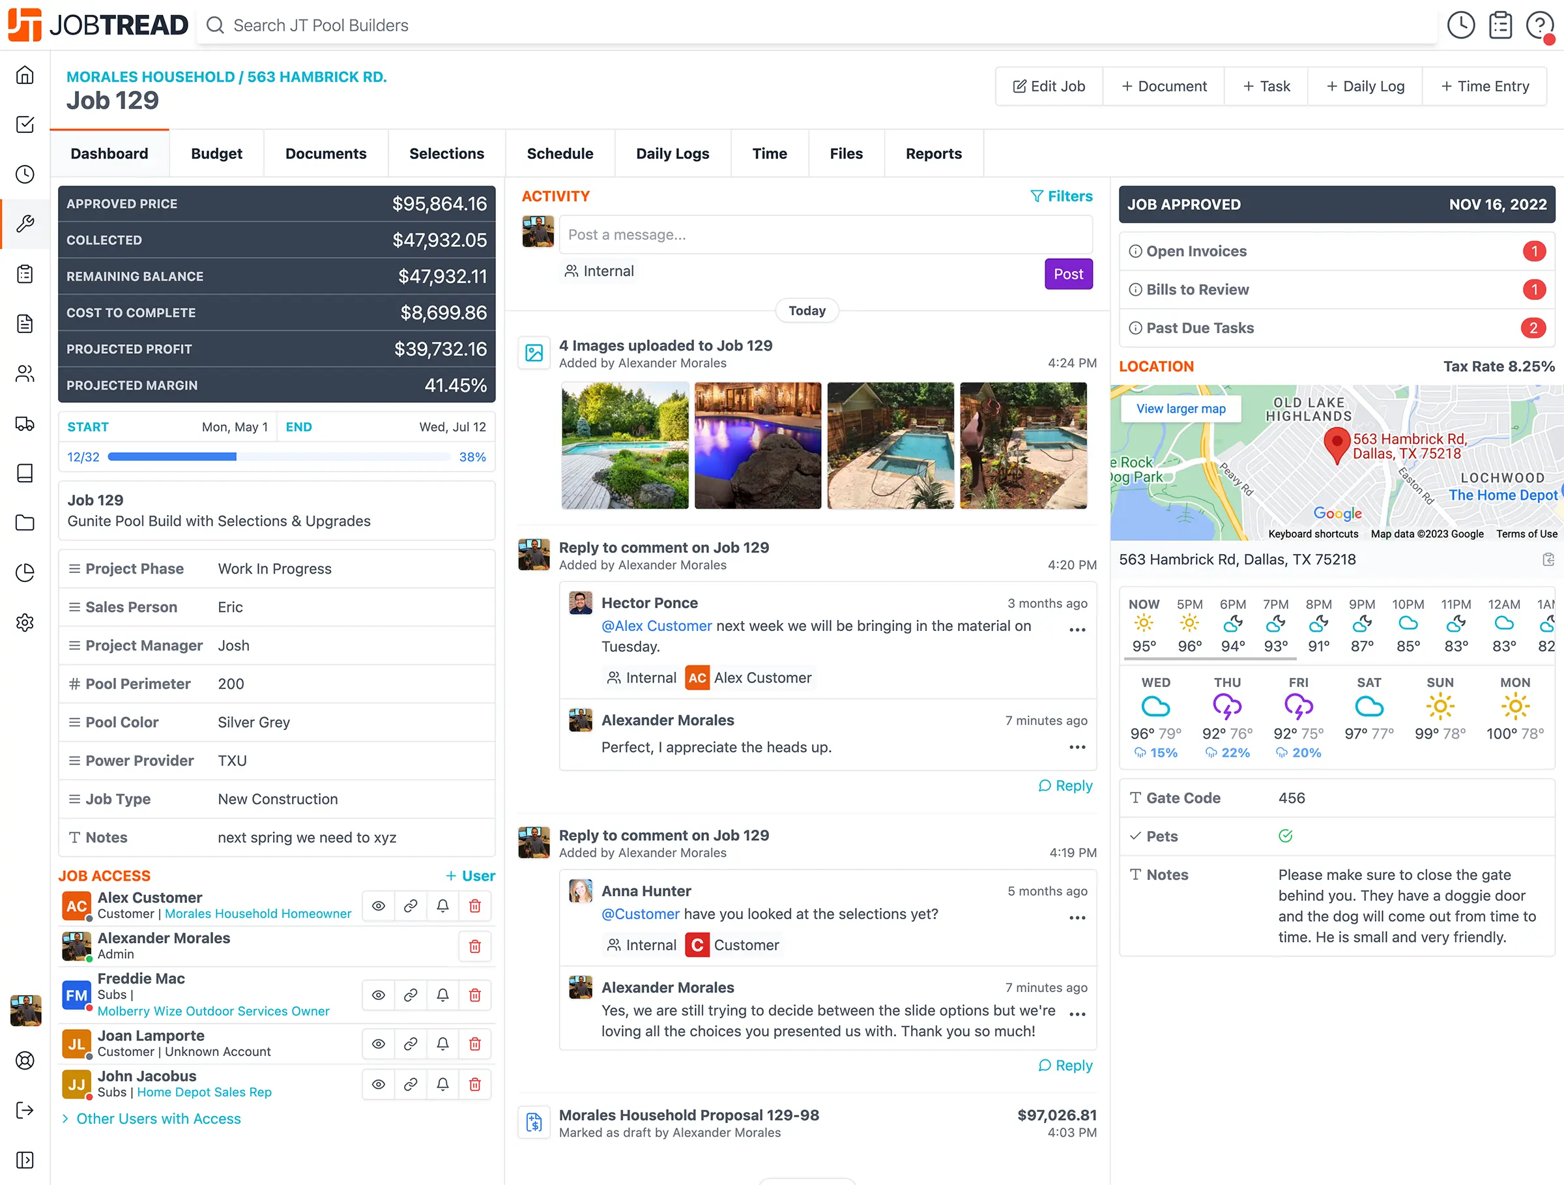
Task: Click link icon for Freddie Mac
Action: 410,995
